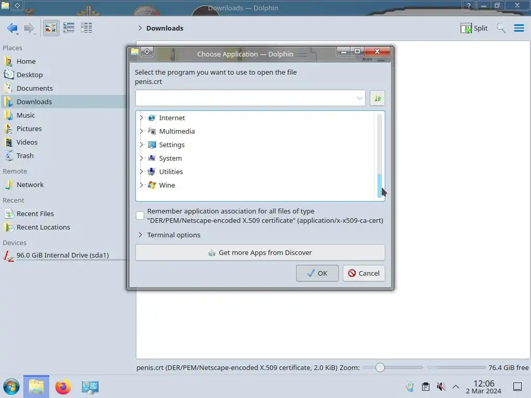Open the program name combo box dropdown arrow
The image size is (531, 398).
click(359, 98)
